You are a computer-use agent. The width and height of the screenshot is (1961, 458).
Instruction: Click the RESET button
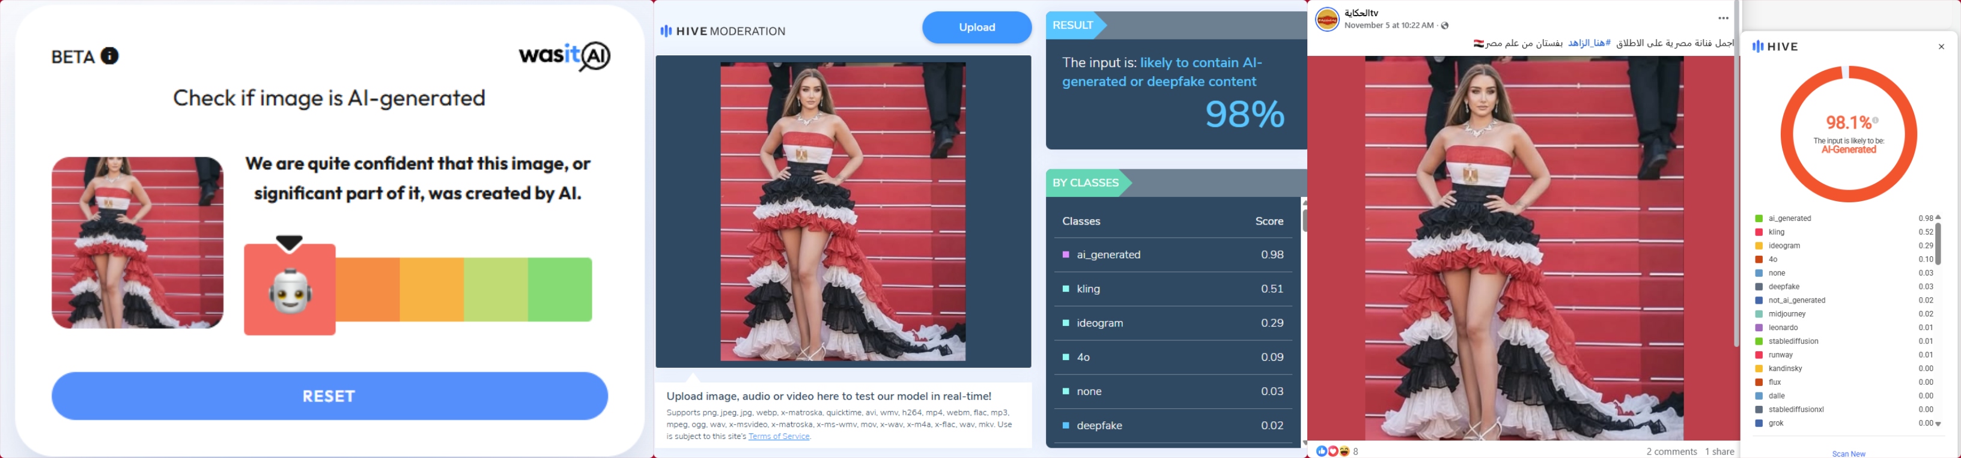[x=330, y=396]
